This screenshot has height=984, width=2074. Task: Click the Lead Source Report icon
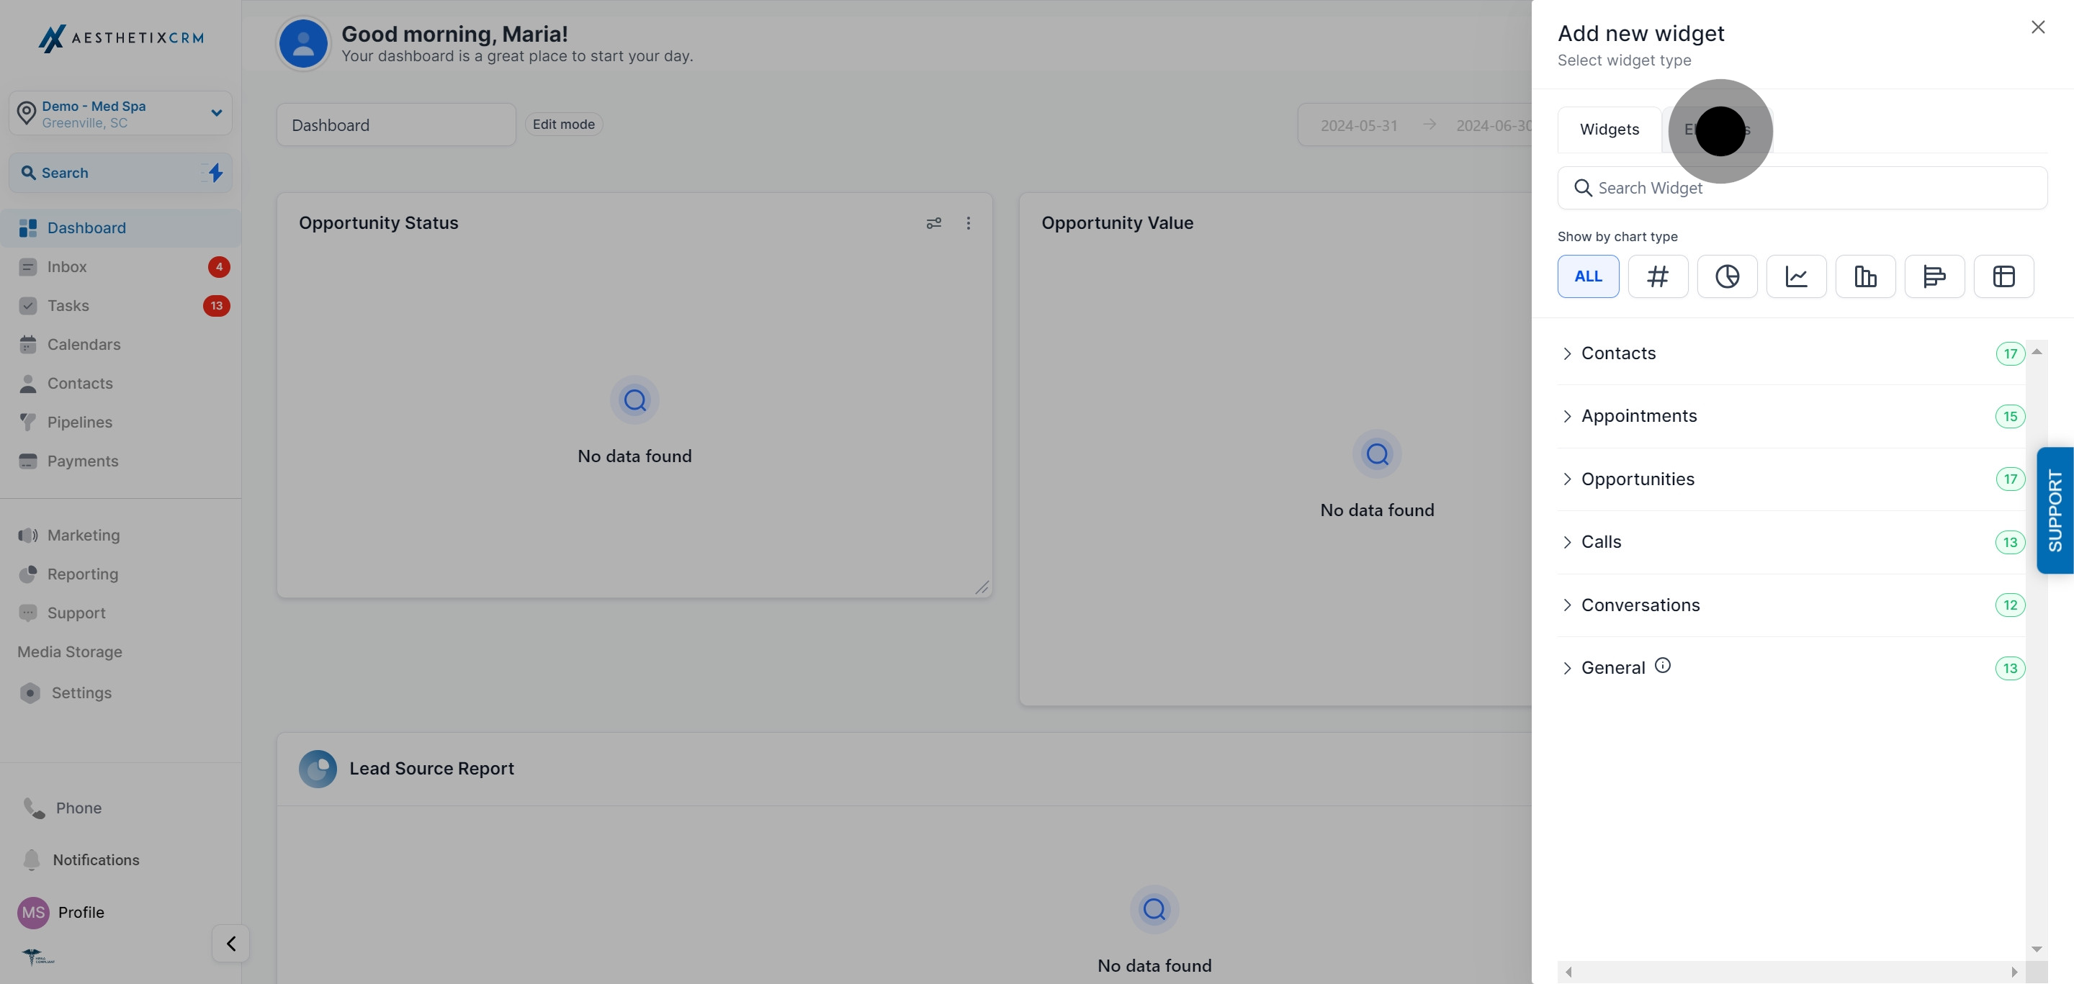tap(318, 768)
